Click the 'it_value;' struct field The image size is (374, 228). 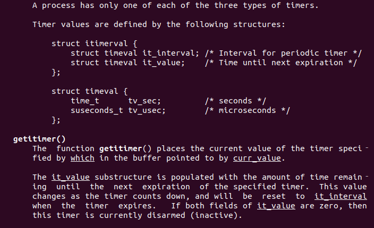pyautogui.click(x=164, y=63)
